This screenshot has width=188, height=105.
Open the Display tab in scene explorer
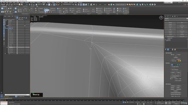coord(9,16)
